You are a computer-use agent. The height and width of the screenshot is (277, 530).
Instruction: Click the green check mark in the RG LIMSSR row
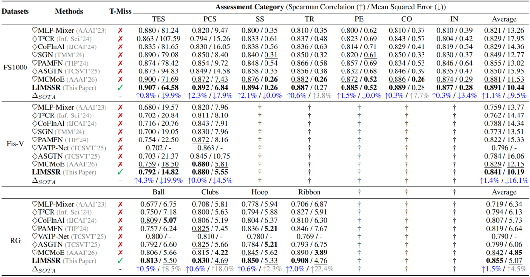(x=120, y=261)
